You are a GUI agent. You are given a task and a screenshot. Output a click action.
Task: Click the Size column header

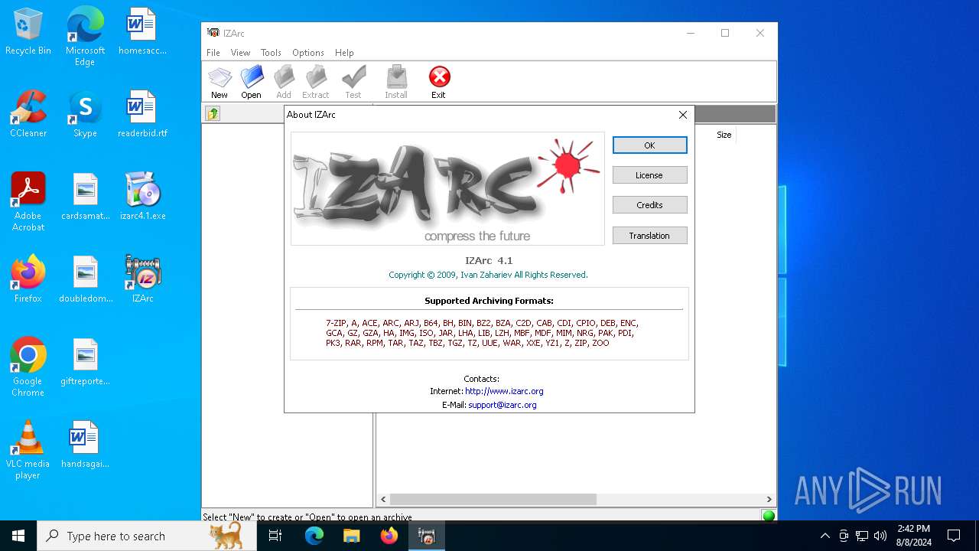(x=724, y=135)
